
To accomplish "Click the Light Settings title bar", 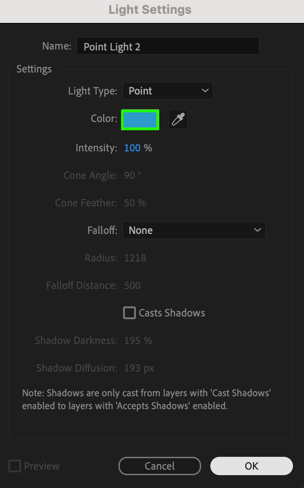I will point(150,10).
